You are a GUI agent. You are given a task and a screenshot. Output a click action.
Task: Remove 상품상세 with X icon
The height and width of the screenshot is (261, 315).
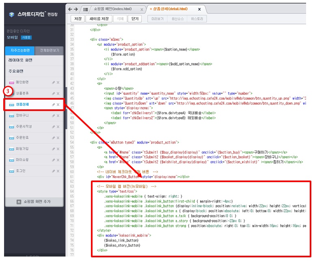point(58,104)
